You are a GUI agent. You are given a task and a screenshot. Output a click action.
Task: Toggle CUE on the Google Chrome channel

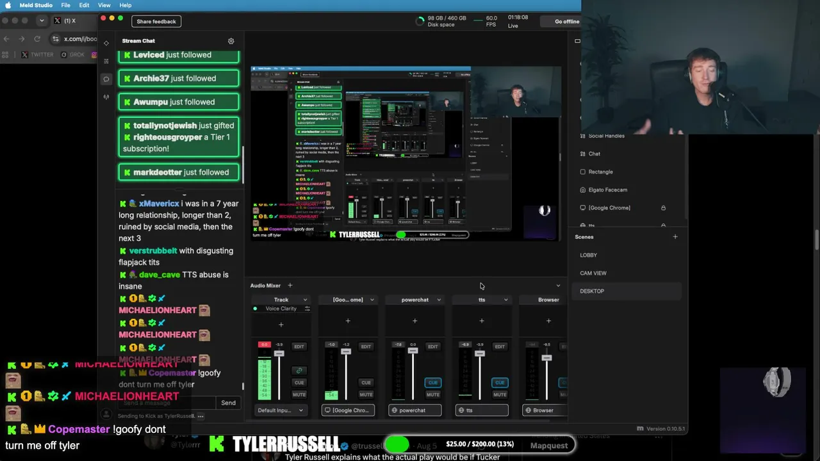tap(366, 383)
